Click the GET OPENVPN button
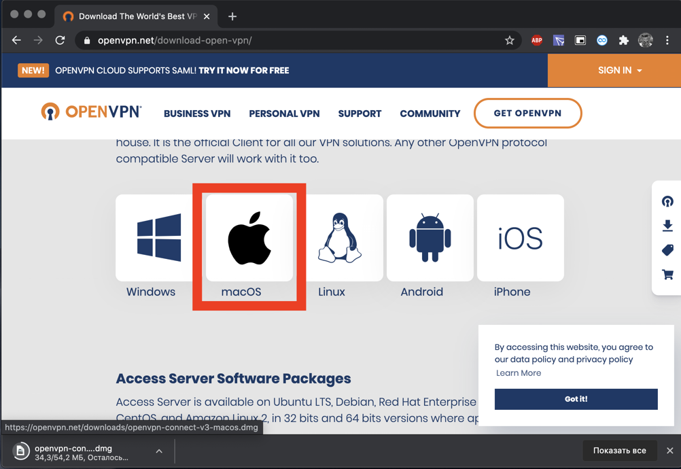This screenshot has width=681, height=469. [527, 114]
